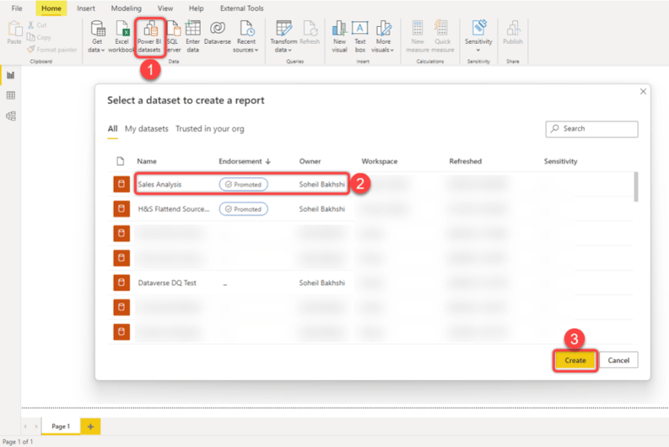Click the Cut command
669x447 pixels.
coord(37,25)
